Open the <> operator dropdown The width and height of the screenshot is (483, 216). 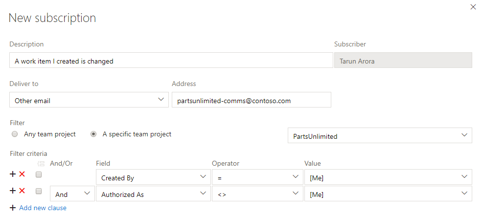coord(257,193)
